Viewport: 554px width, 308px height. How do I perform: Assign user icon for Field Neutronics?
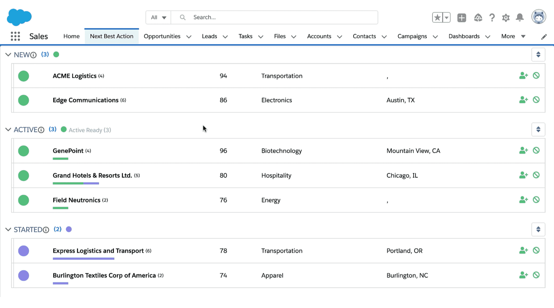point(523,200)
